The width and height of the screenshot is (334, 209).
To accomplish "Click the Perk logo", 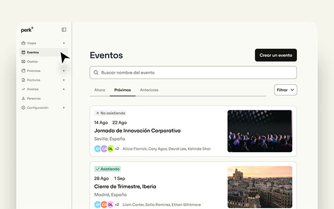I will click(x=27, y=30).
